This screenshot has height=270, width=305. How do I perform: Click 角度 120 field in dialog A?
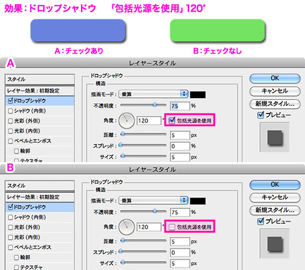tap(149, 121)
